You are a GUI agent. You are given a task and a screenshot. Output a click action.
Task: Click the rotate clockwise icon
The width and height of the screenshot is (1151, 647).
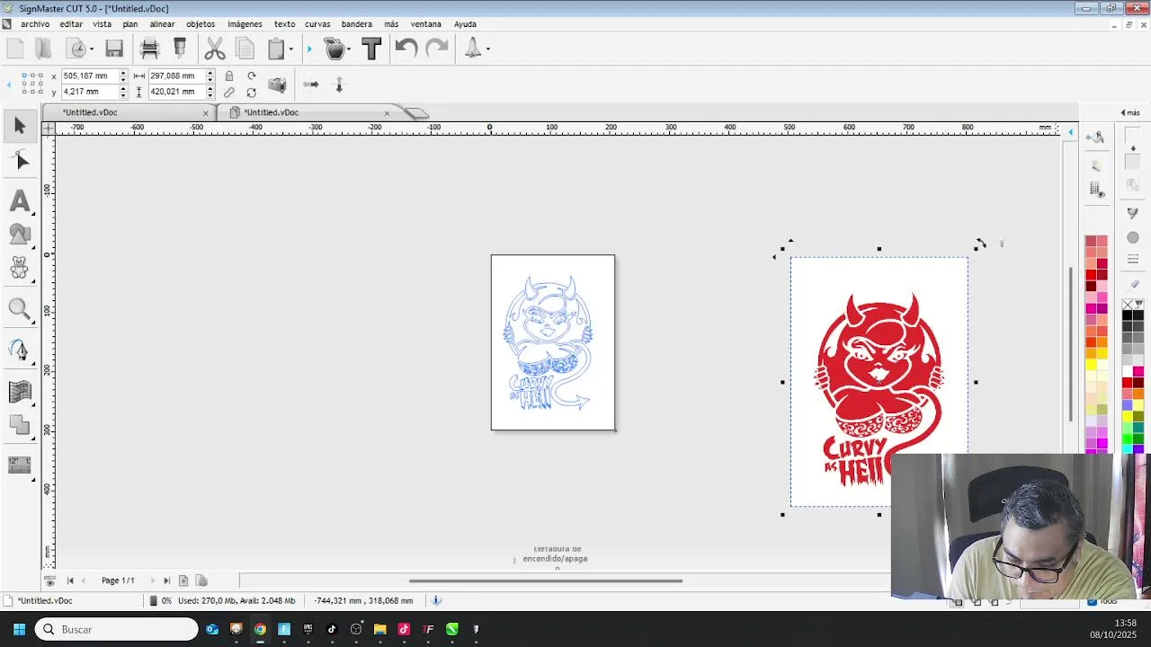pyautogui.click(x=252, y=76)
